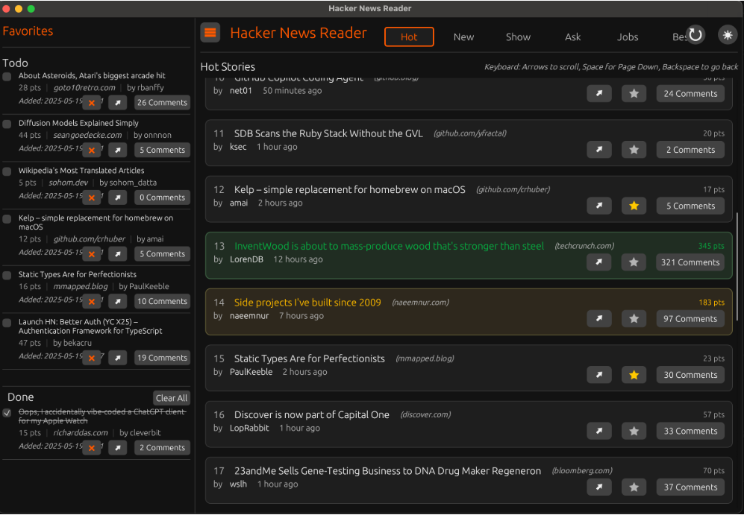Open 321 Comments for InventWood story
This screenshot has height=515, width=744.
click(690, 262)
